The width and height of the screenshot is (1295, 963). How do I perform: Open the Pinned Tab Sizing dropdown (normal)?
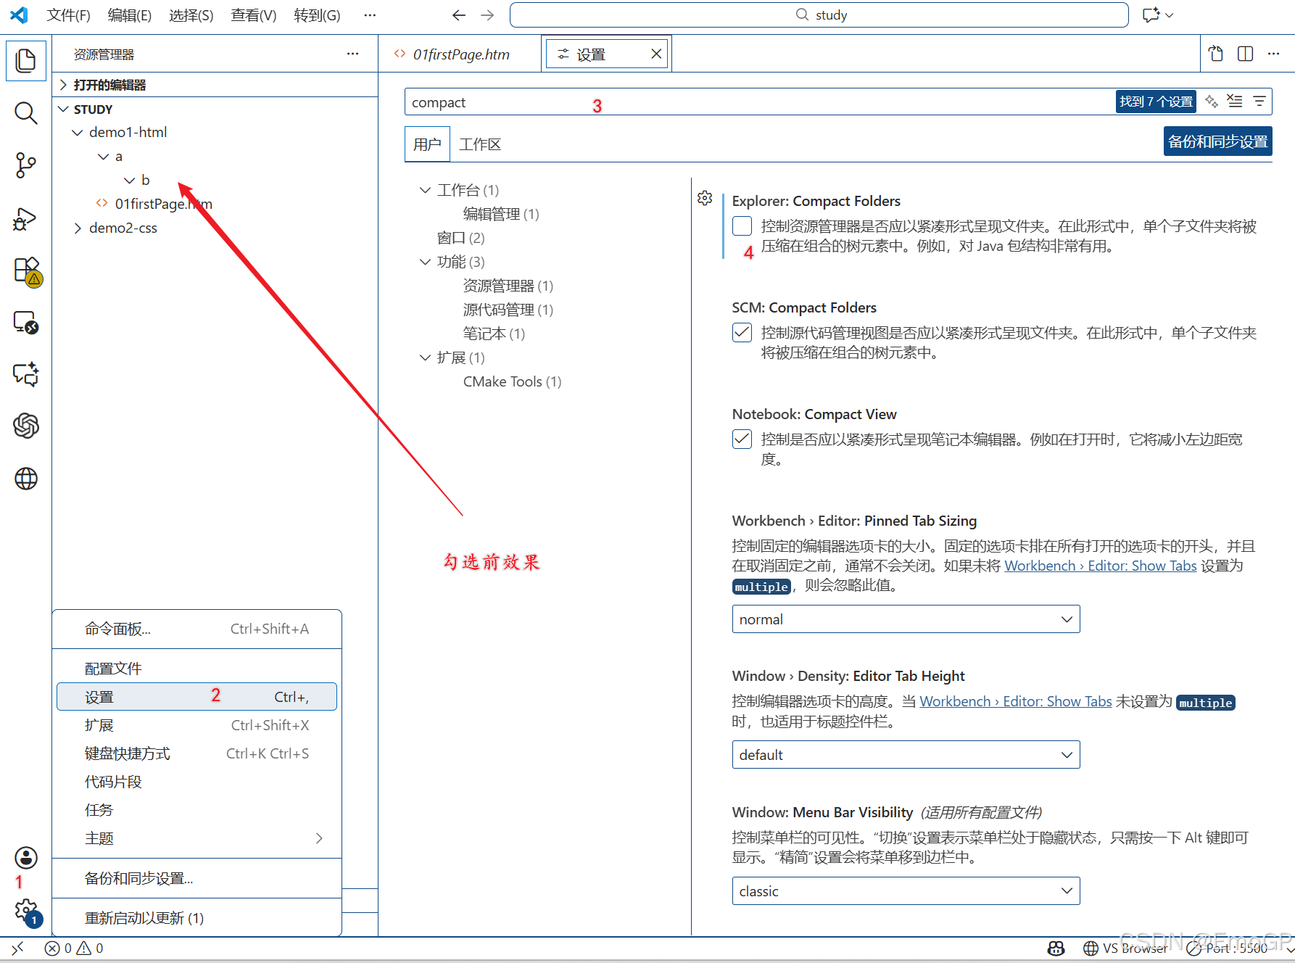[906, 619]
